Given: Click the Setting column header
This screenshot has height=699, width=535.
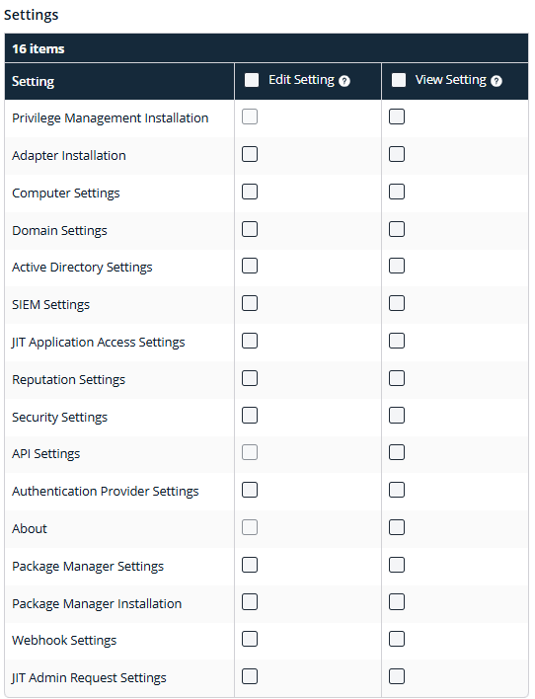Looking at the screenshot, I should (33, 82).
